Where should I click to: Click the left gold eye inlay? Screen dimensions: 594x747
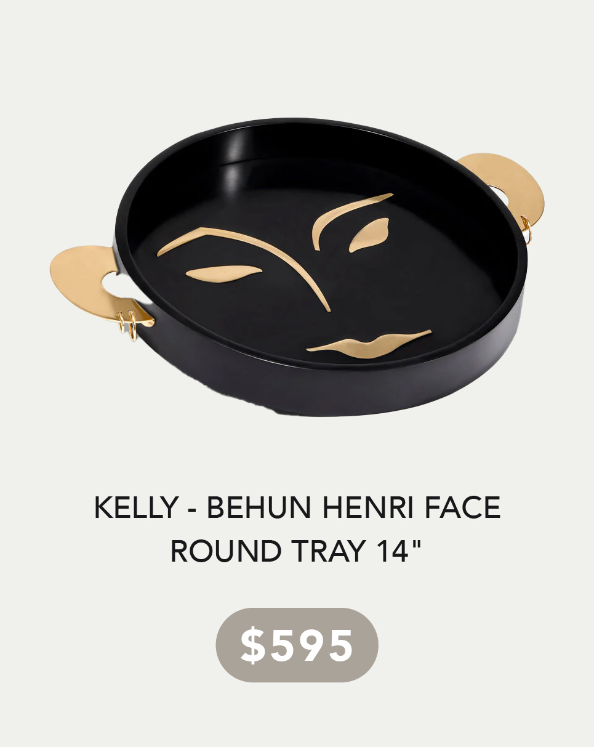pyautogui.click(x=224, y=272)
